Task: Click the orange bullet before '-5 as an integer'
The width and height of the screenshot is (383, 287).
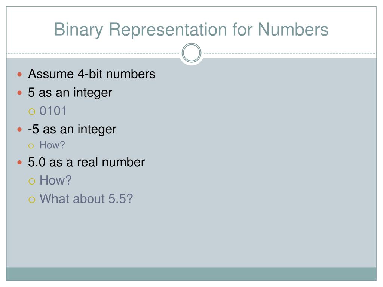Action: [19, 130]
